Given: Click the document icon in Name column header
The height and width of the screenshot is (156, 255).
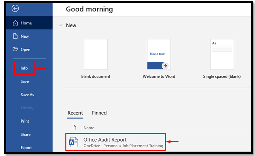Looking at the screenshot, I should coord(74,128).
